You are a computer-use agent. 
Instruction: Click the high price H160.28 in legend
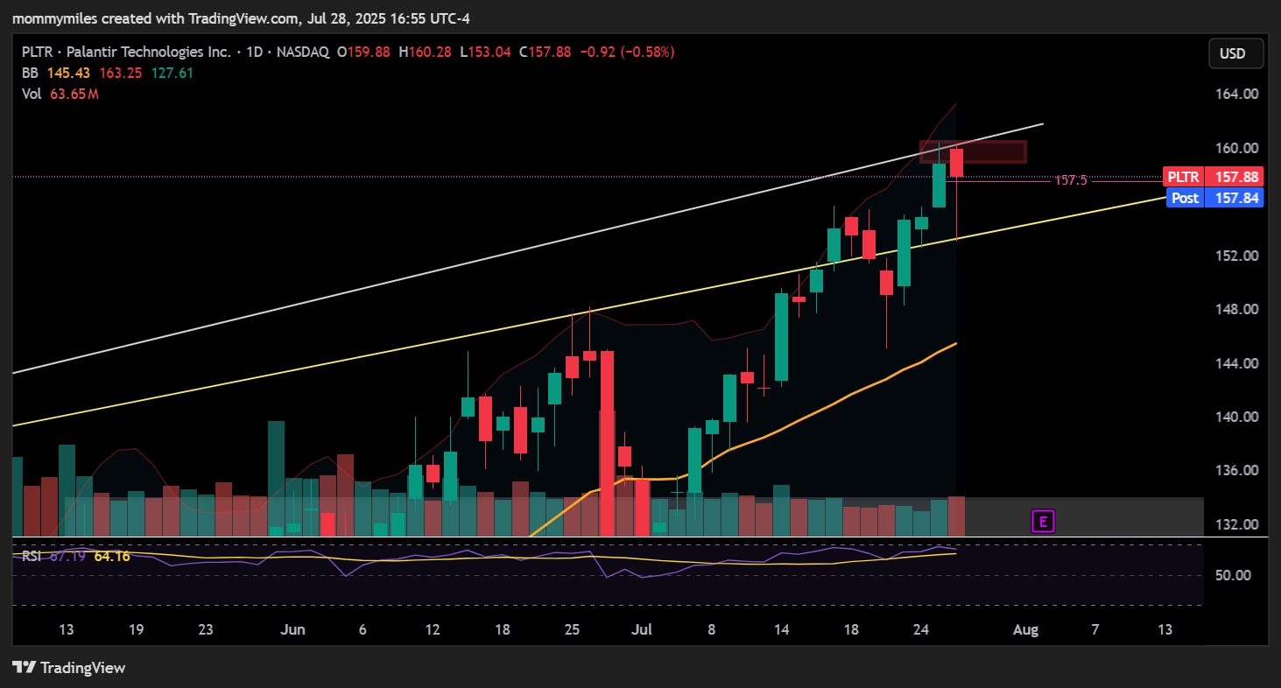pyautogui.click(x=425, y=53)
